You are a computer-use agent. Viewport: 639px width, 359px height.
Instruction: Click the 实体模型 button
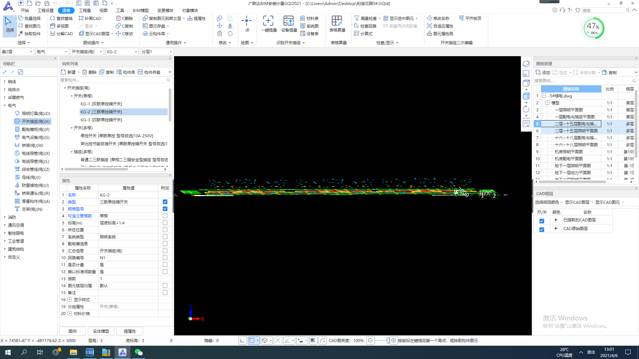point(101,331)
